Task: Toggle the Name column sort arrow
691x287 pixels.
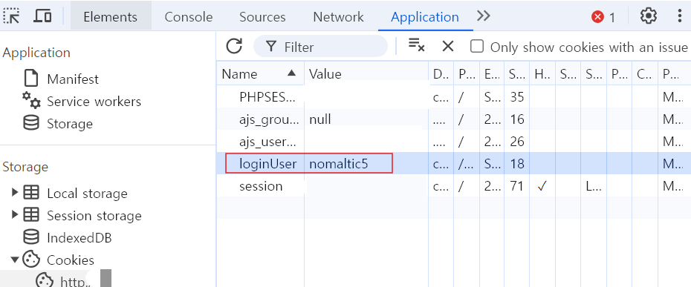Action: click(291, 73)
